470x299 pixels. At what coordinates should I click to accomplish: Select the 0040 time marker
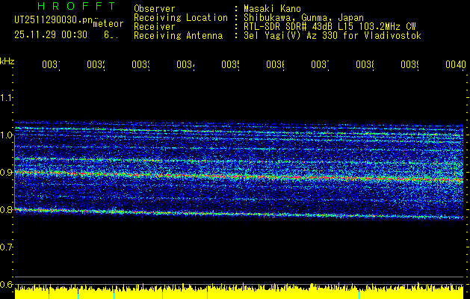coord(456,64)
